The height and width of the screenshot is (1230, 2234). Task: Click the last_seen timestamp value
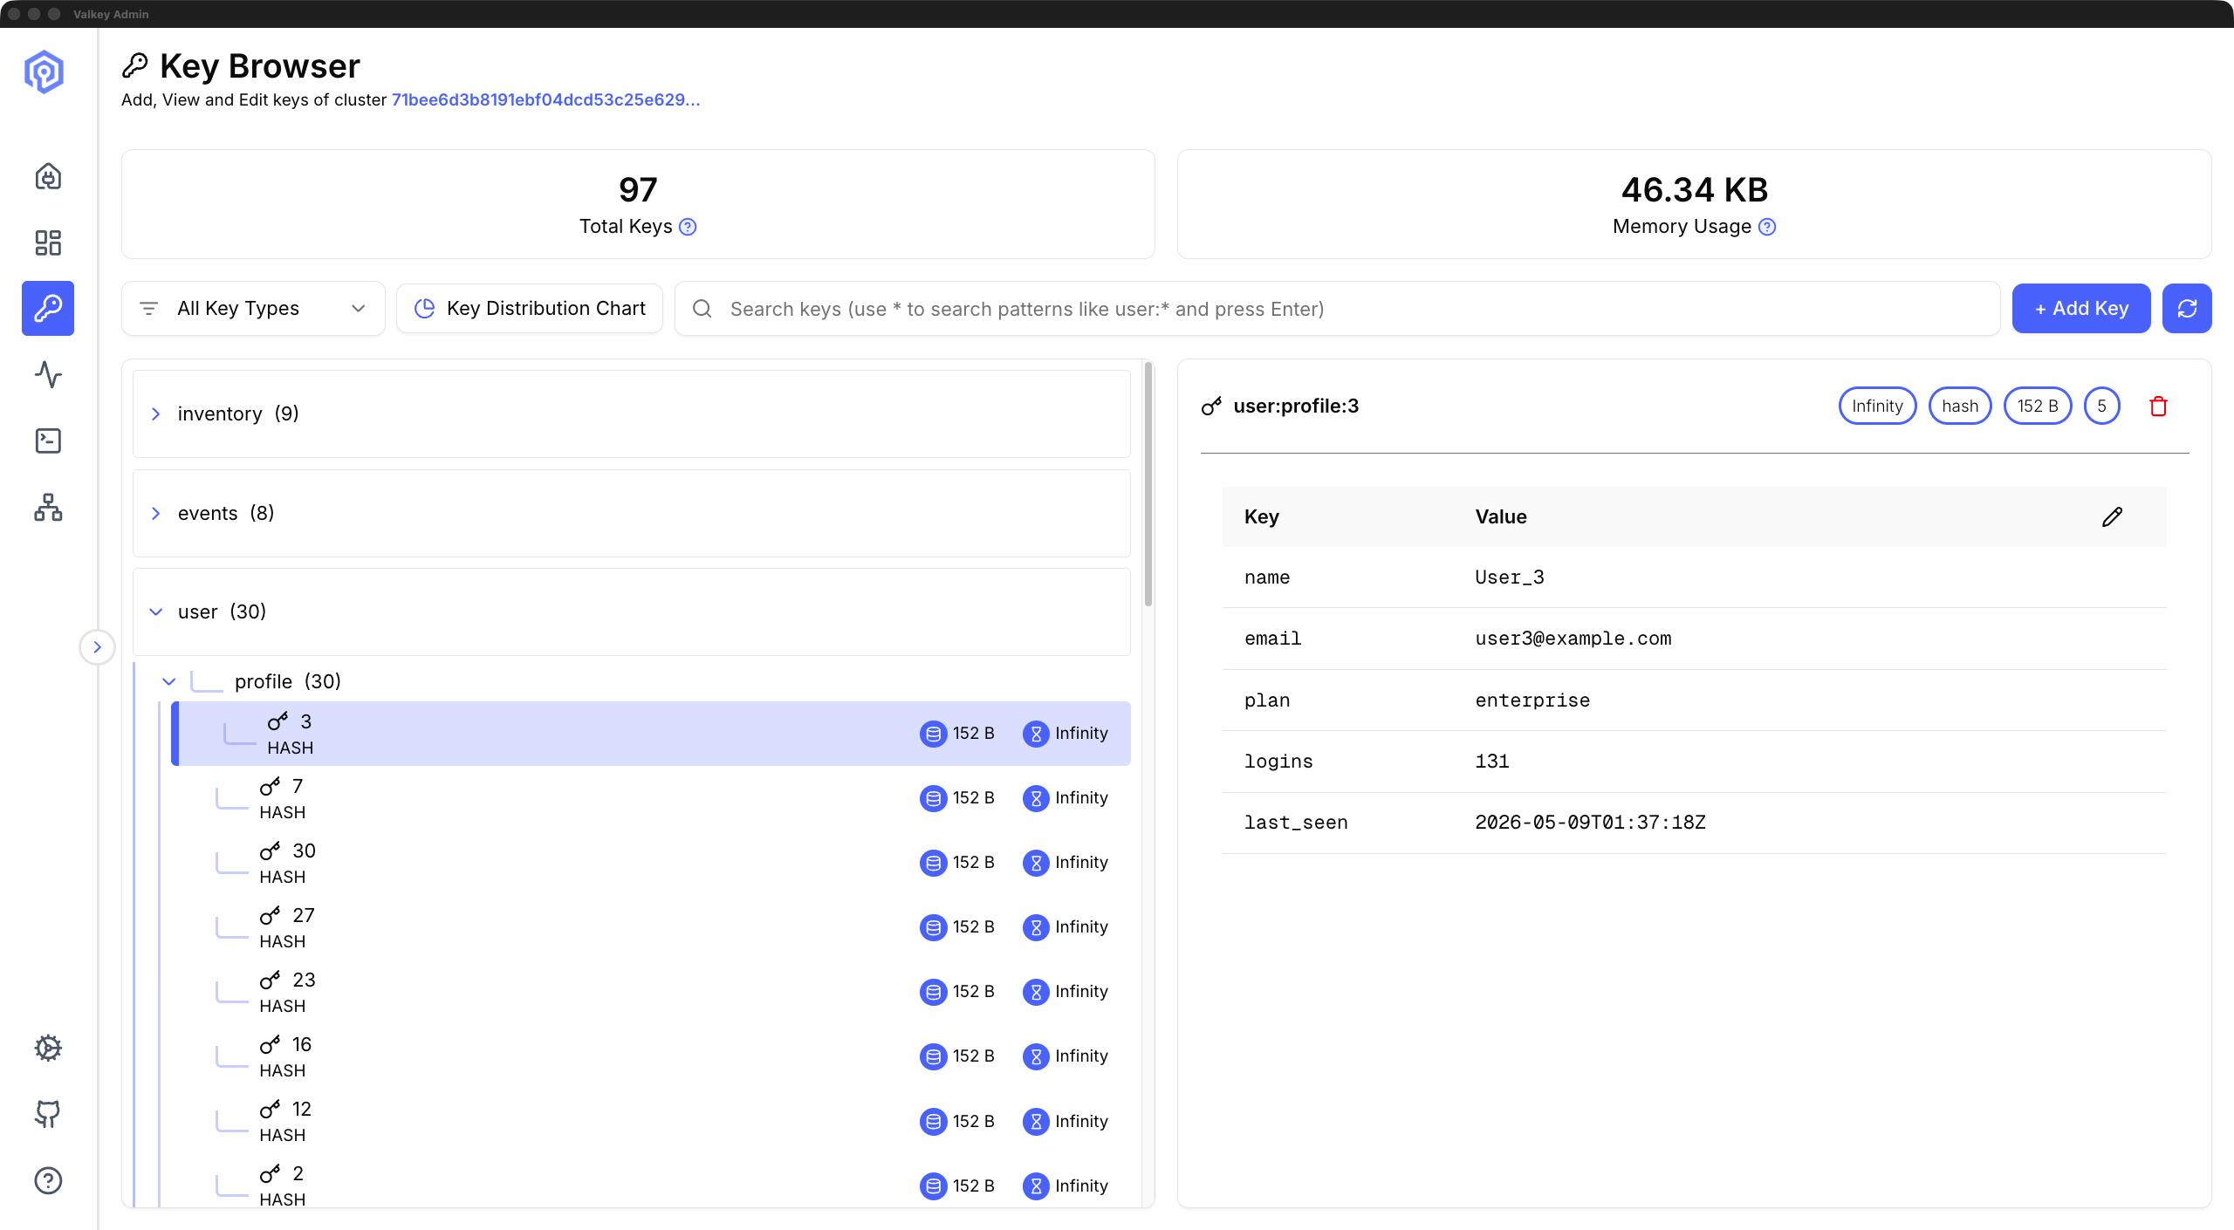pyautogui.click(x=1590, y=823)
